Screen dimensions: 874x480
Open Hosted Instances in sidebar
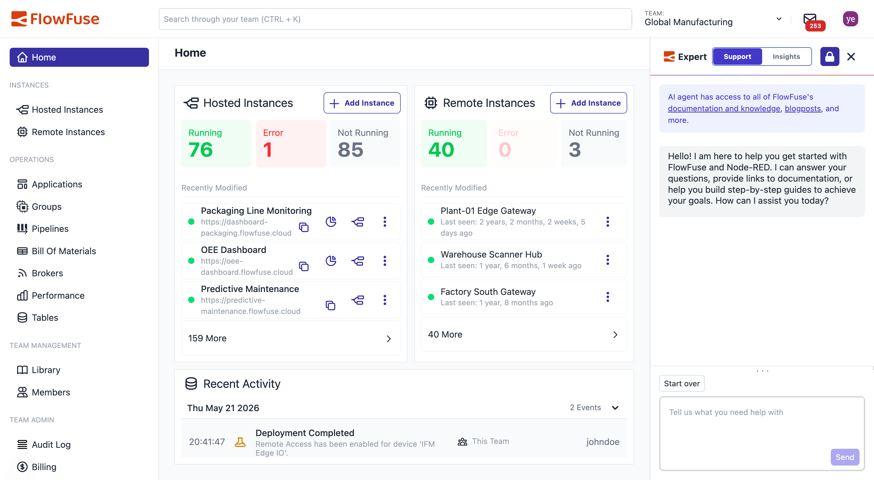pyautogui.click(x=79, y=110)
